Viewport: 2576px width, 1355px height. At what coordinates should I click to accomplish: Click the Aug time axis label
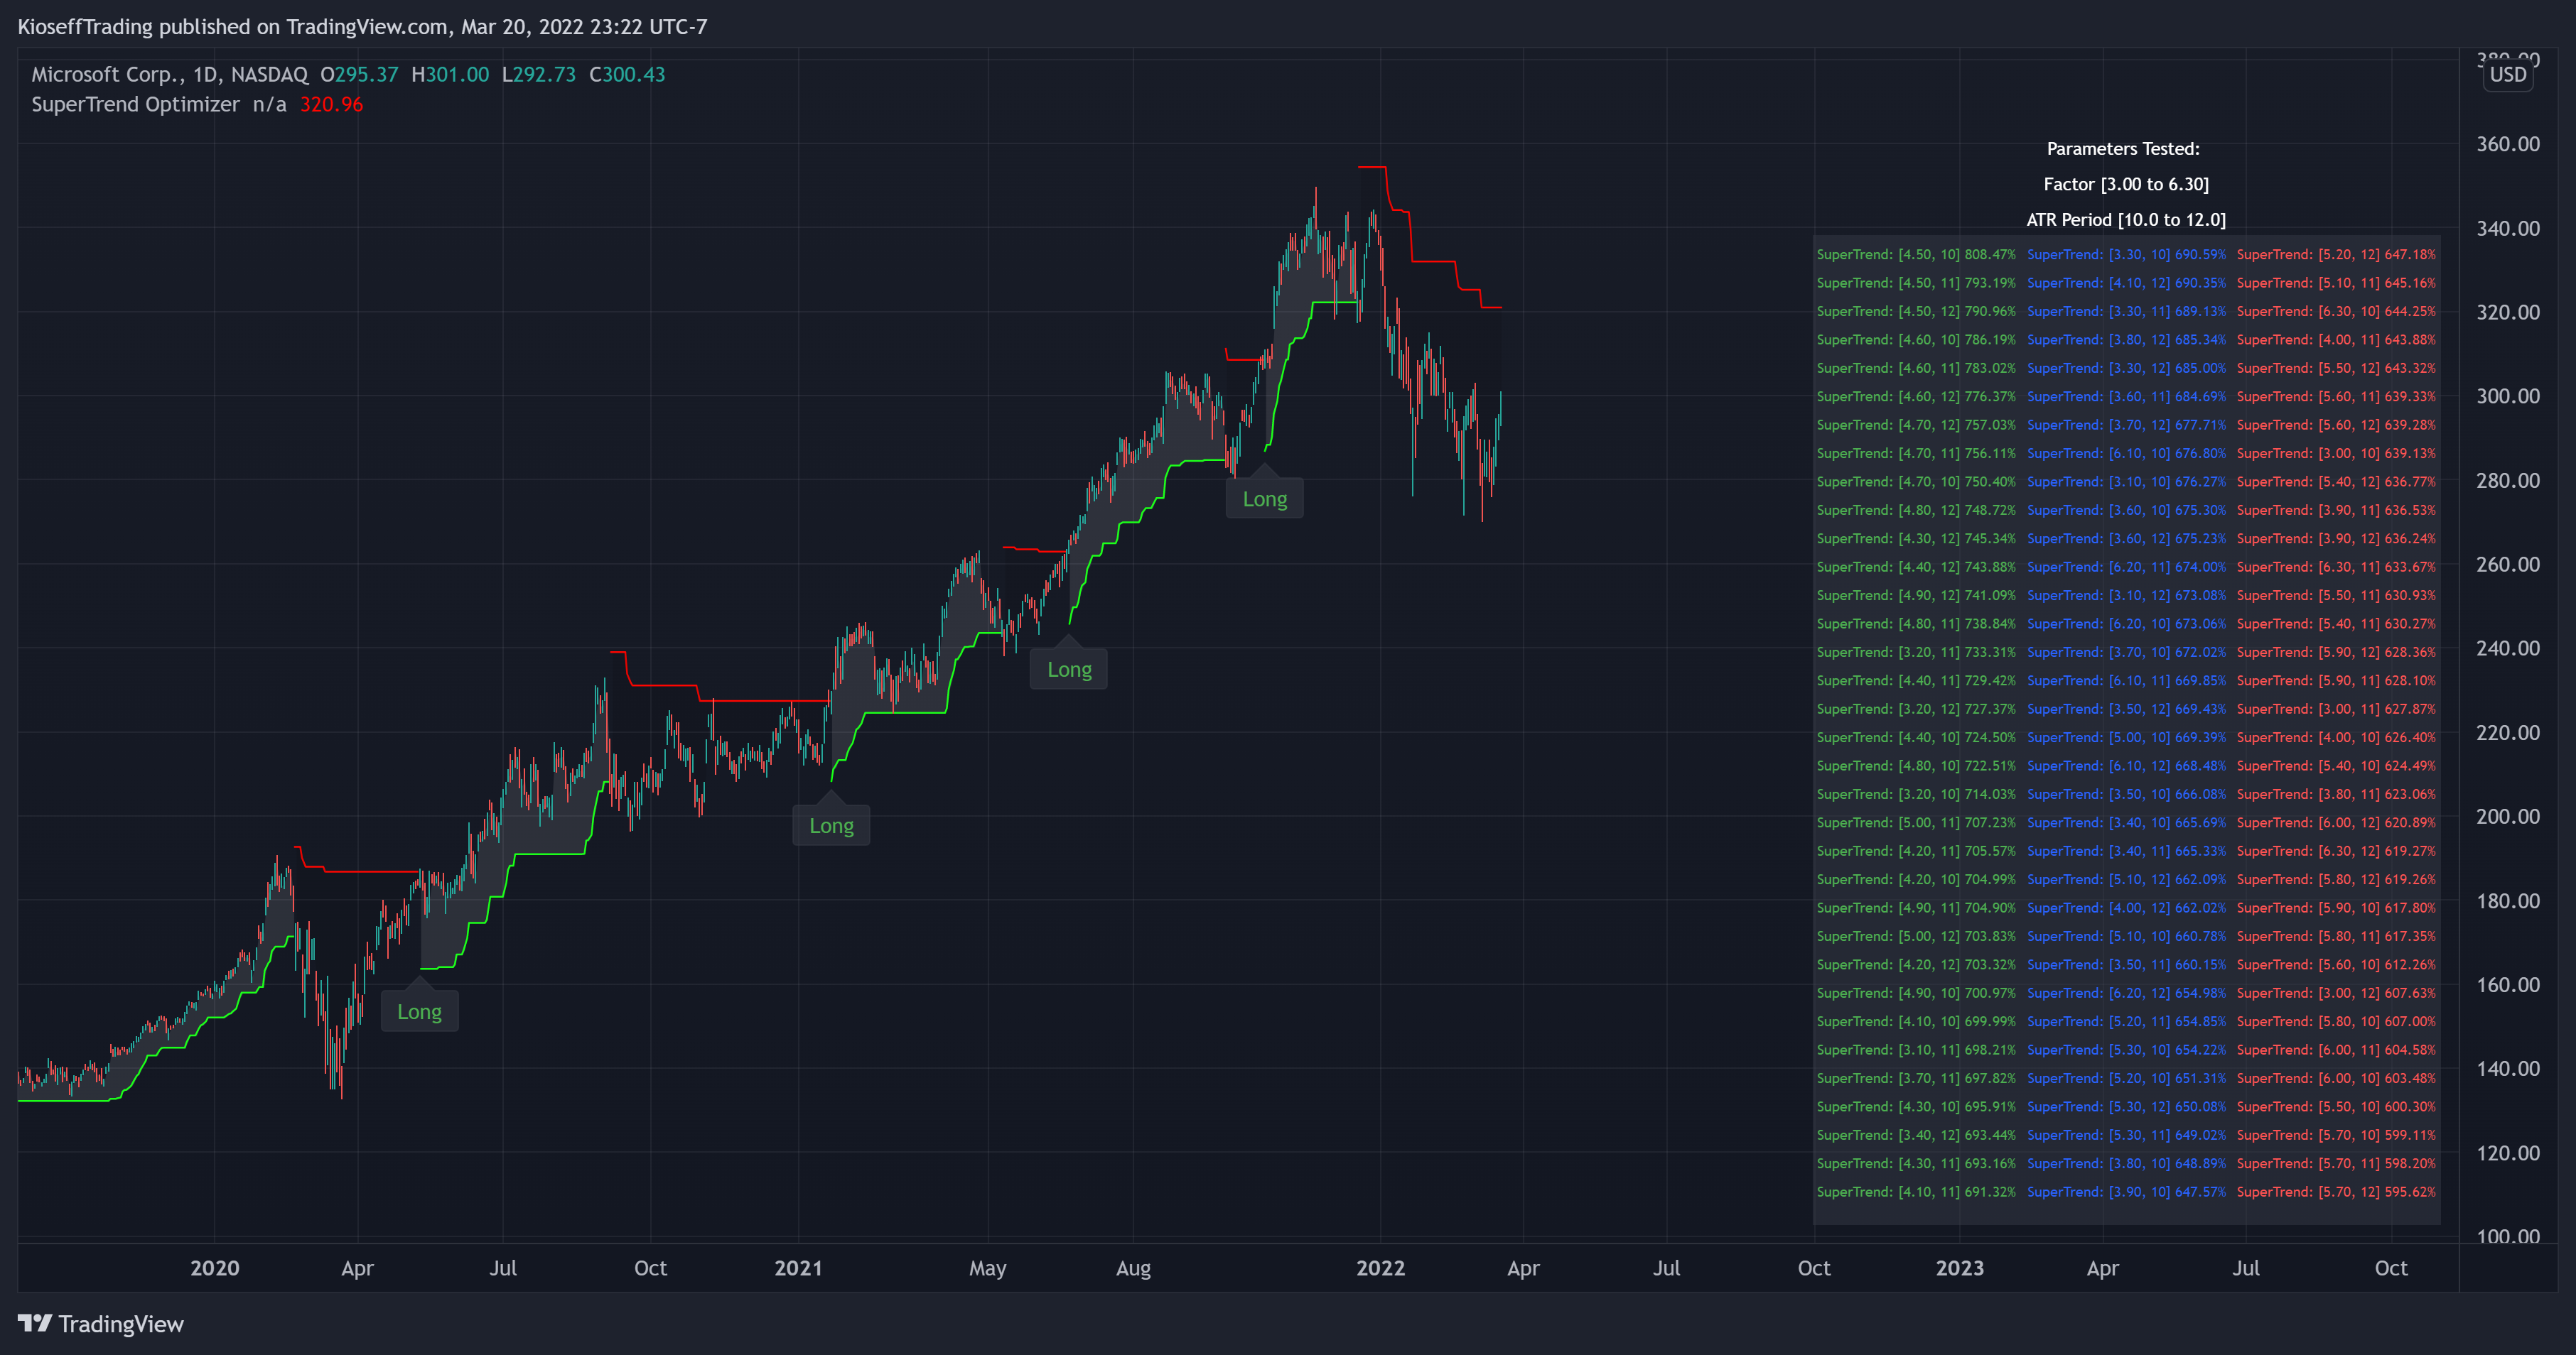(1133, 1269)
